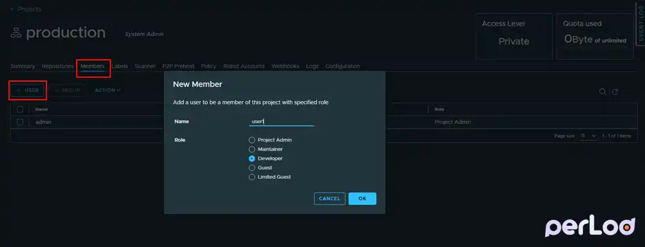Image resolution: width=645 pixels, height=247 pixels.
Task: Click the + USER button
Action: click(x=28, y=90)
